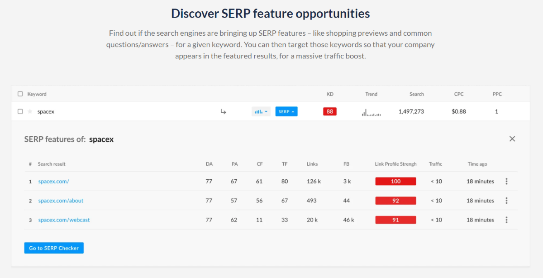Click the trend sparkline chart for spacex
The width and height of the screenshot is (543, 278).
pyautogui.click(x=371, y=112)
